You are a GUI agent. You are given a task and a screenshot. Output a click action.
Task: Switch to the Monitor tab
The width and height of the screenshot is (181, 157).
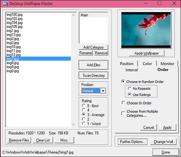tap(167, 63)
